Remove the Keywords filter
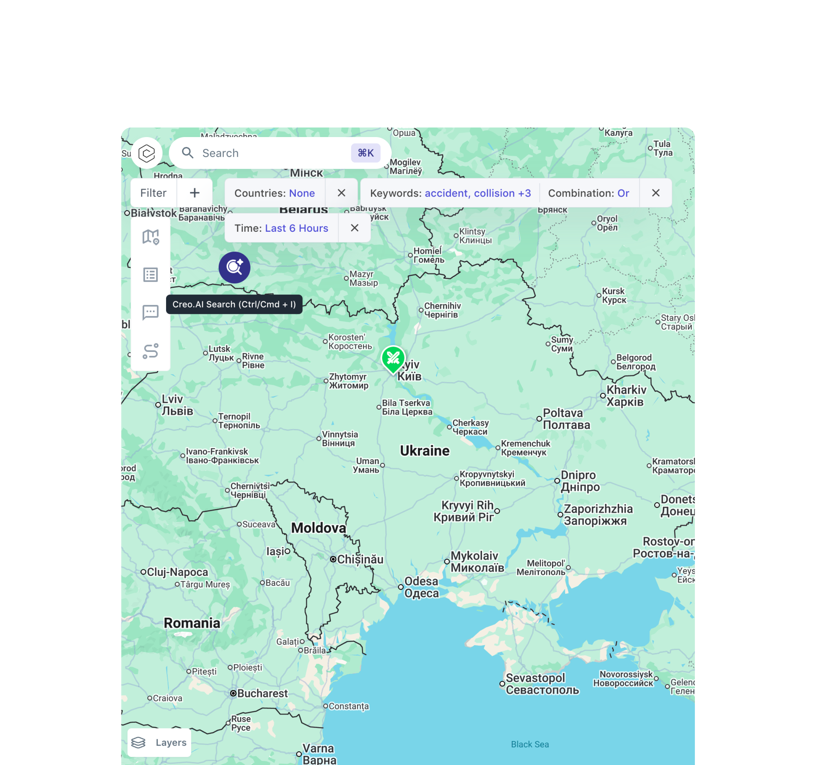This screenshot has width=816, height=765. [x=655, y=193]
